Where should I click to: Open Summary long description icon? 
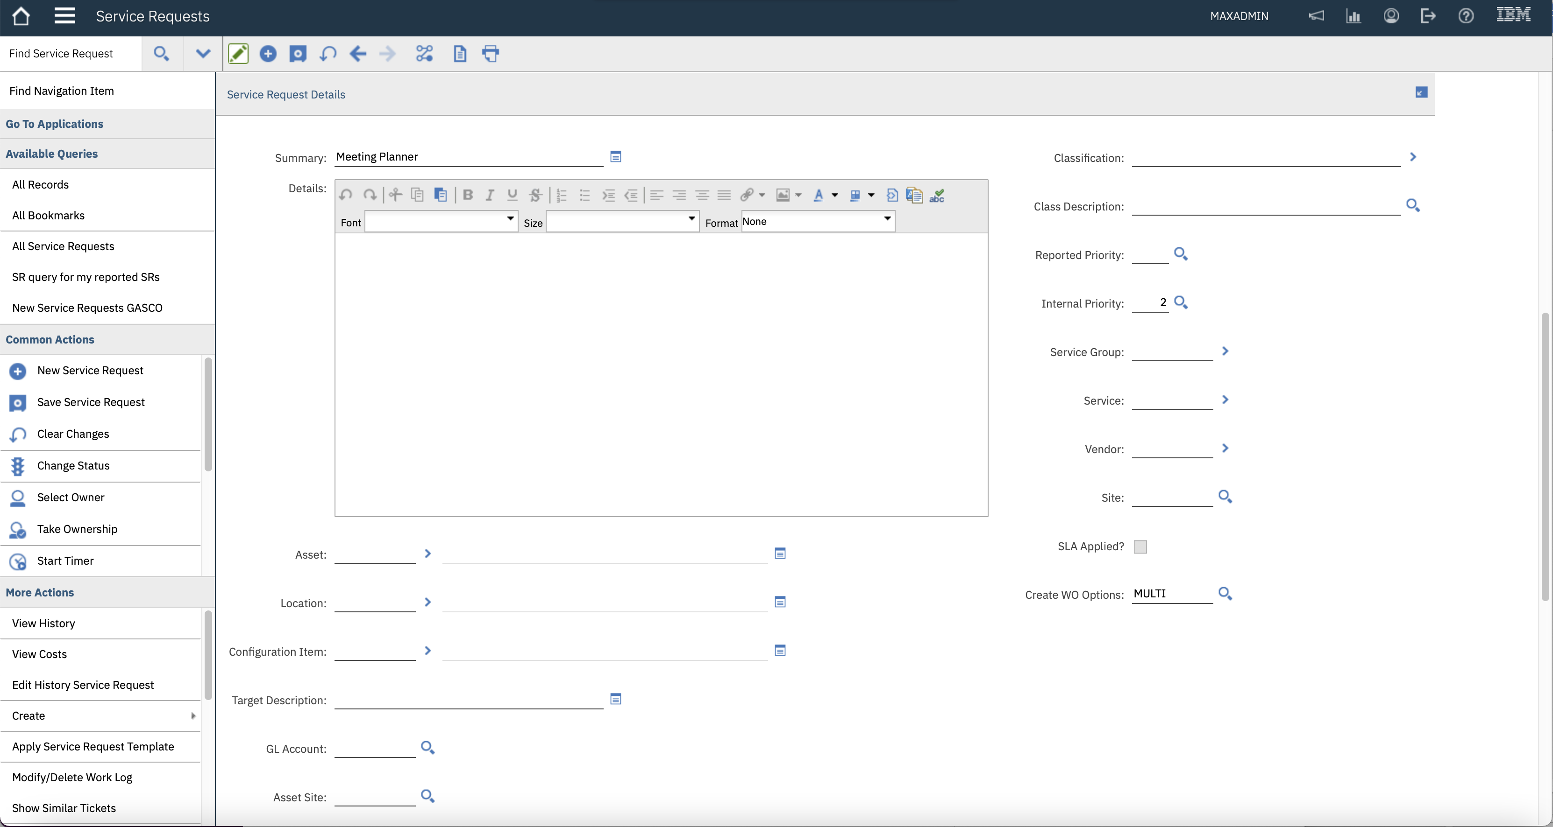615,157
